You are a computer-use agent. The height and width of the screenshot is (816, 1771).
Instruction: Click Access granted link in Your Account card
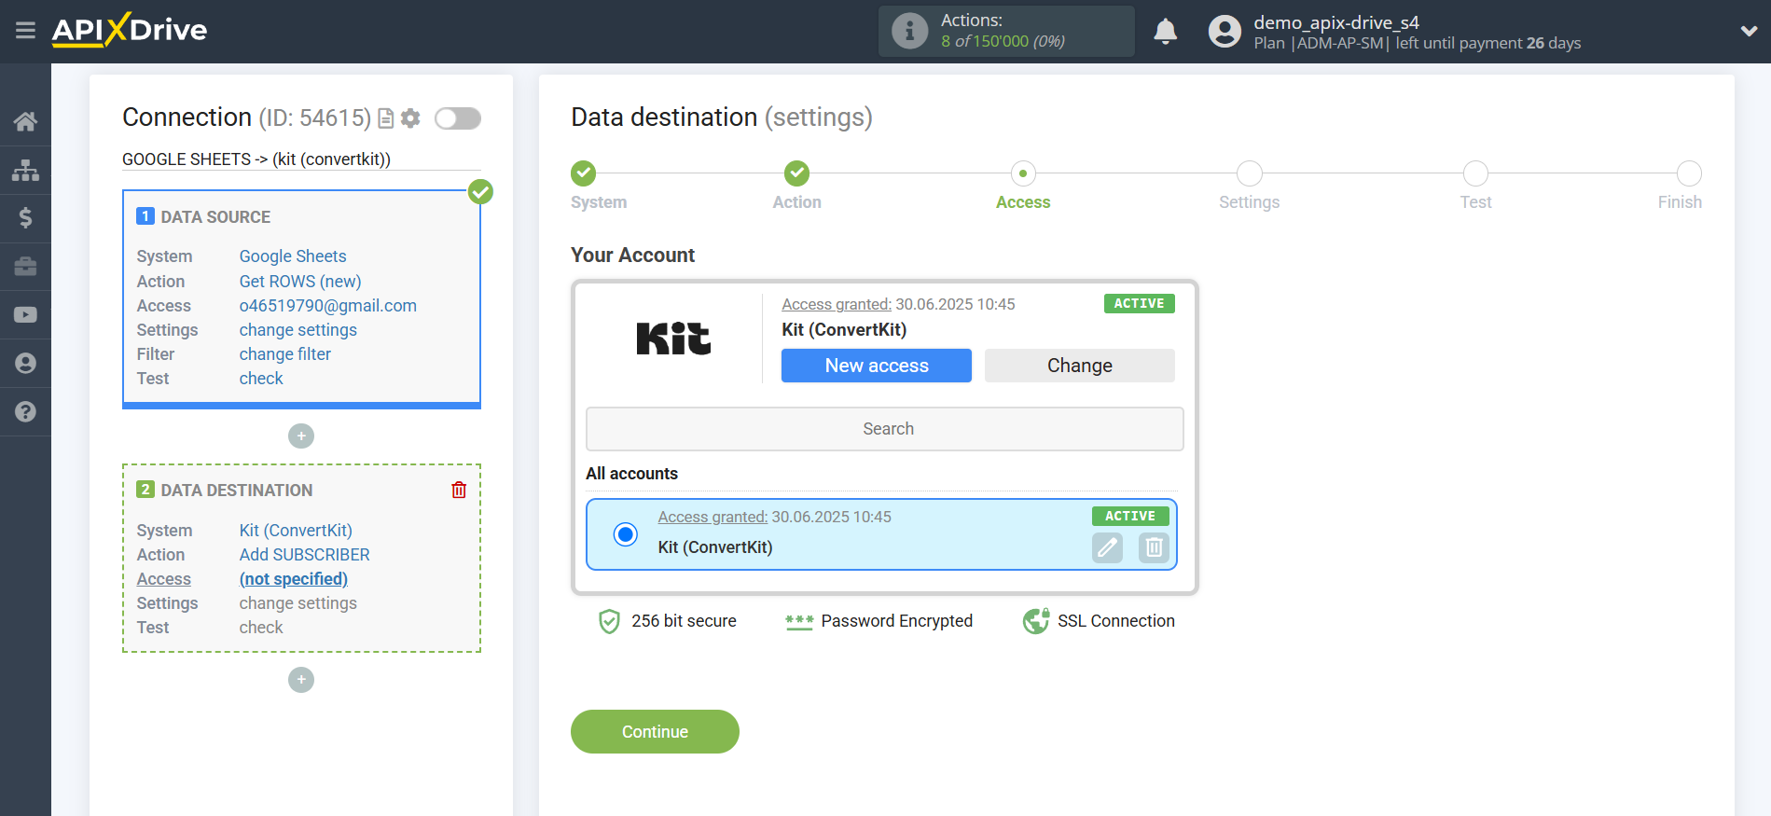pos(837,304)
